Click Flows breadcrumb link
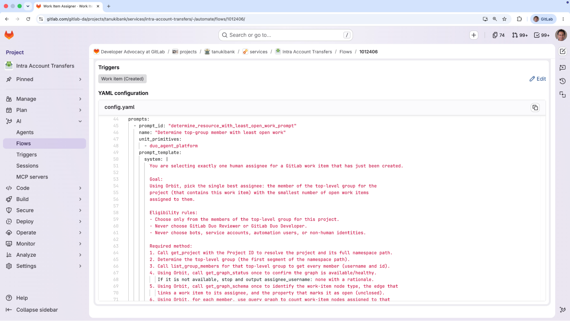 [346, 52]
